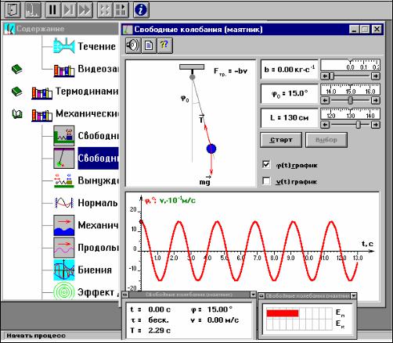393x343 pixels.
Task: Click the red potential energy bar
Action: click(283, 313)
